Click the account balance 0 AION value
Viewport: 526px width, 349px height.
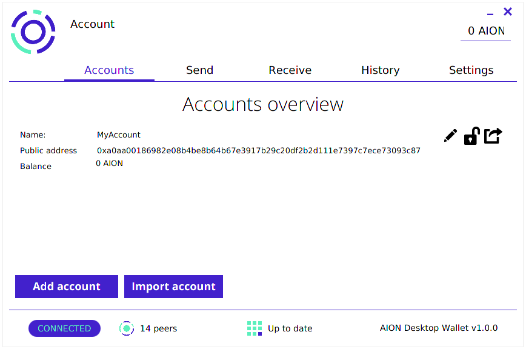[x=109, y=163]
